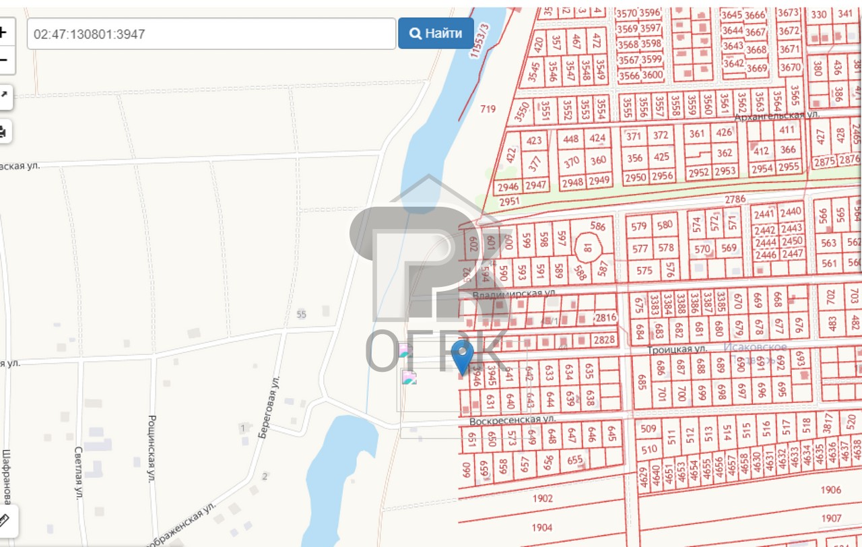Select parcel 580 on the map
The width and height of the screenshot is (862, 547).
[665, 225]
